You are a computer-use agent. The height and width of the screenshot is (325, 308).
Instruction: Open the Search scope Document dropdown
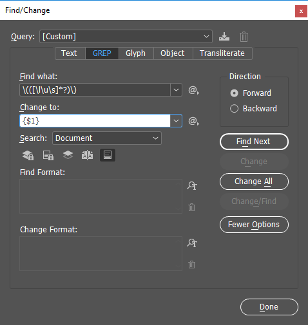(x=107, y=138)
